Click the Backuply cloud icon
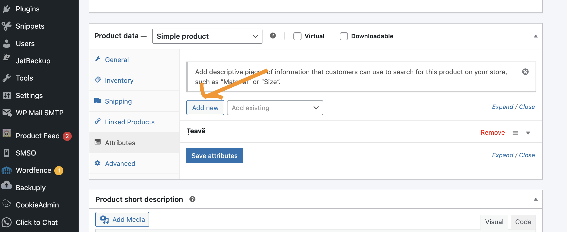The image size is (567, 232). point(7,186)
